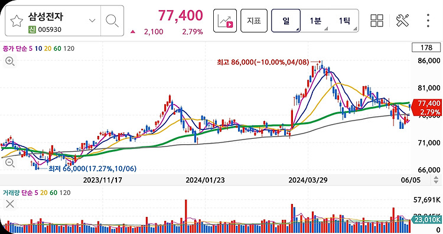Viewport: 443px width, 234px height.
Task: Open the stock search magnifier
Action: pyautogui.click(x=112, y=21)
